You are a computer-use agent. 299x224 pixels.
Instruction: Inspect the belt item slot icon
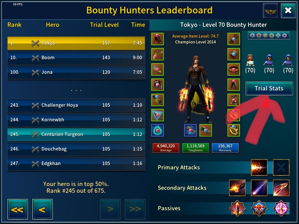point(234,69)
